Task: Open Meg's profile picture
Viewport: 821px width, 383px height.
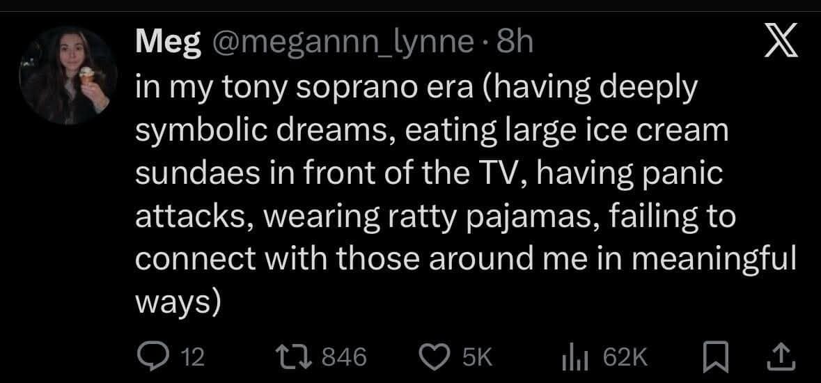Action: tap(68, 77)
